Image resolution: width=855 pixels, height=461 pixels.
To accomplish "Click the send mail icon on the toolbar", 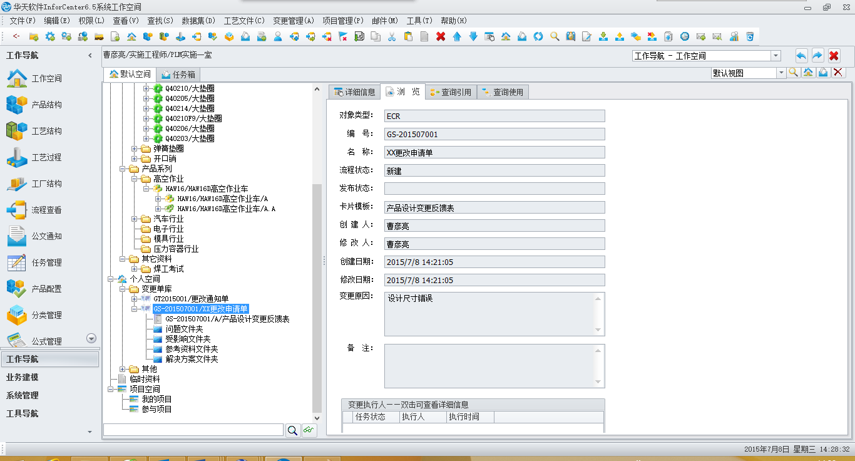I will [x=701, y=37].
